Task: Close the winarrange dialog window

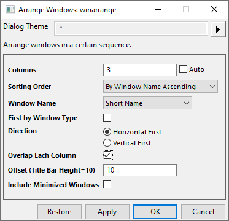Action: pyautogui.click(x=214, y=9)
